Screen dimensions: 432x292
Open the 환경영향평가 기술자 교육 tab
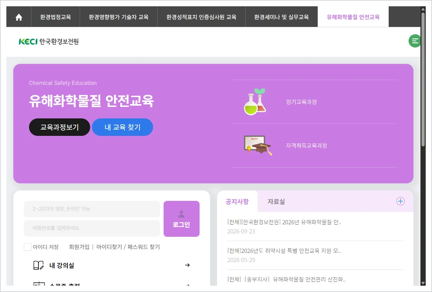[x=118, y=17]
